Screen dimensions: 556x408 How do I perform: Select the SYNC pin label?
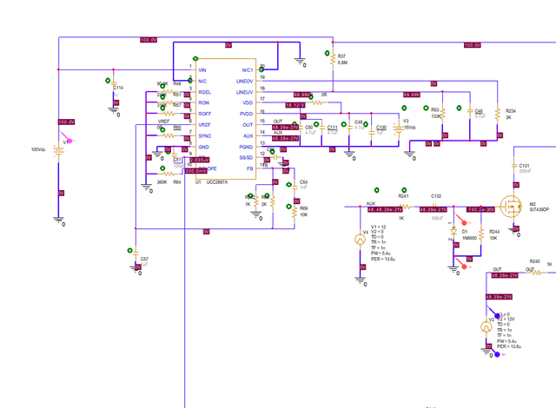205,136
